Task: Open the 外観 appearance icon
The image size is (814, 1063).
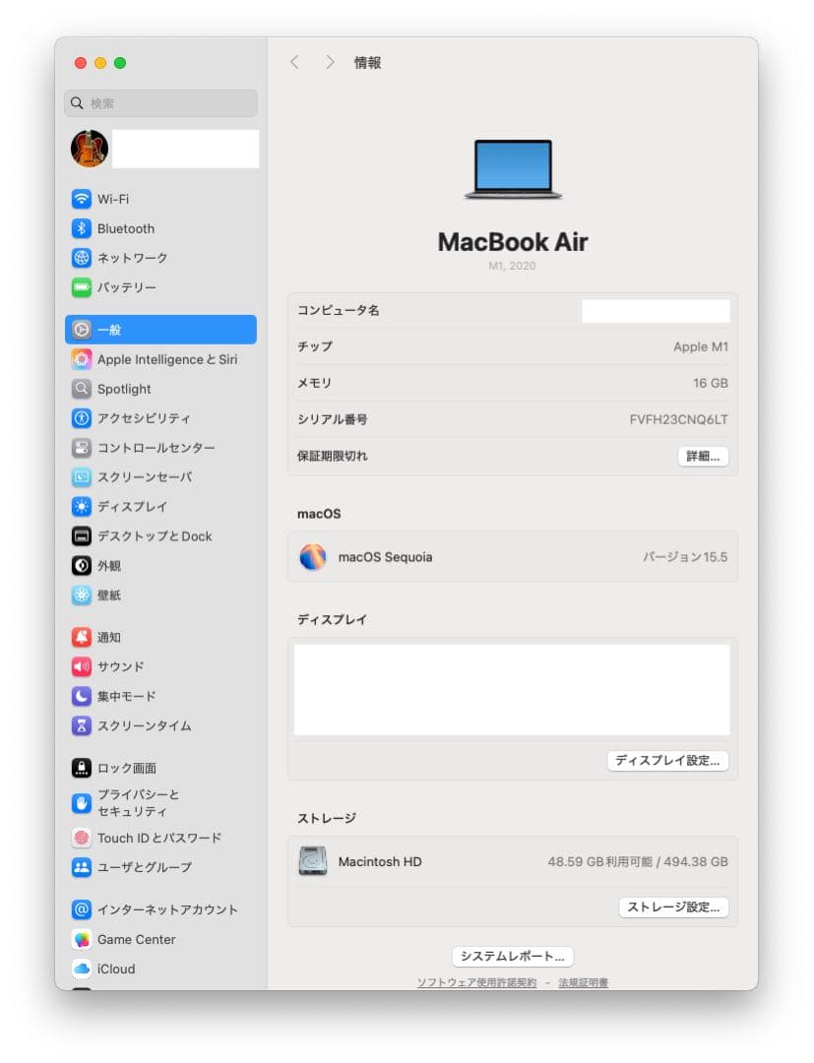Action: coord(82,565)
